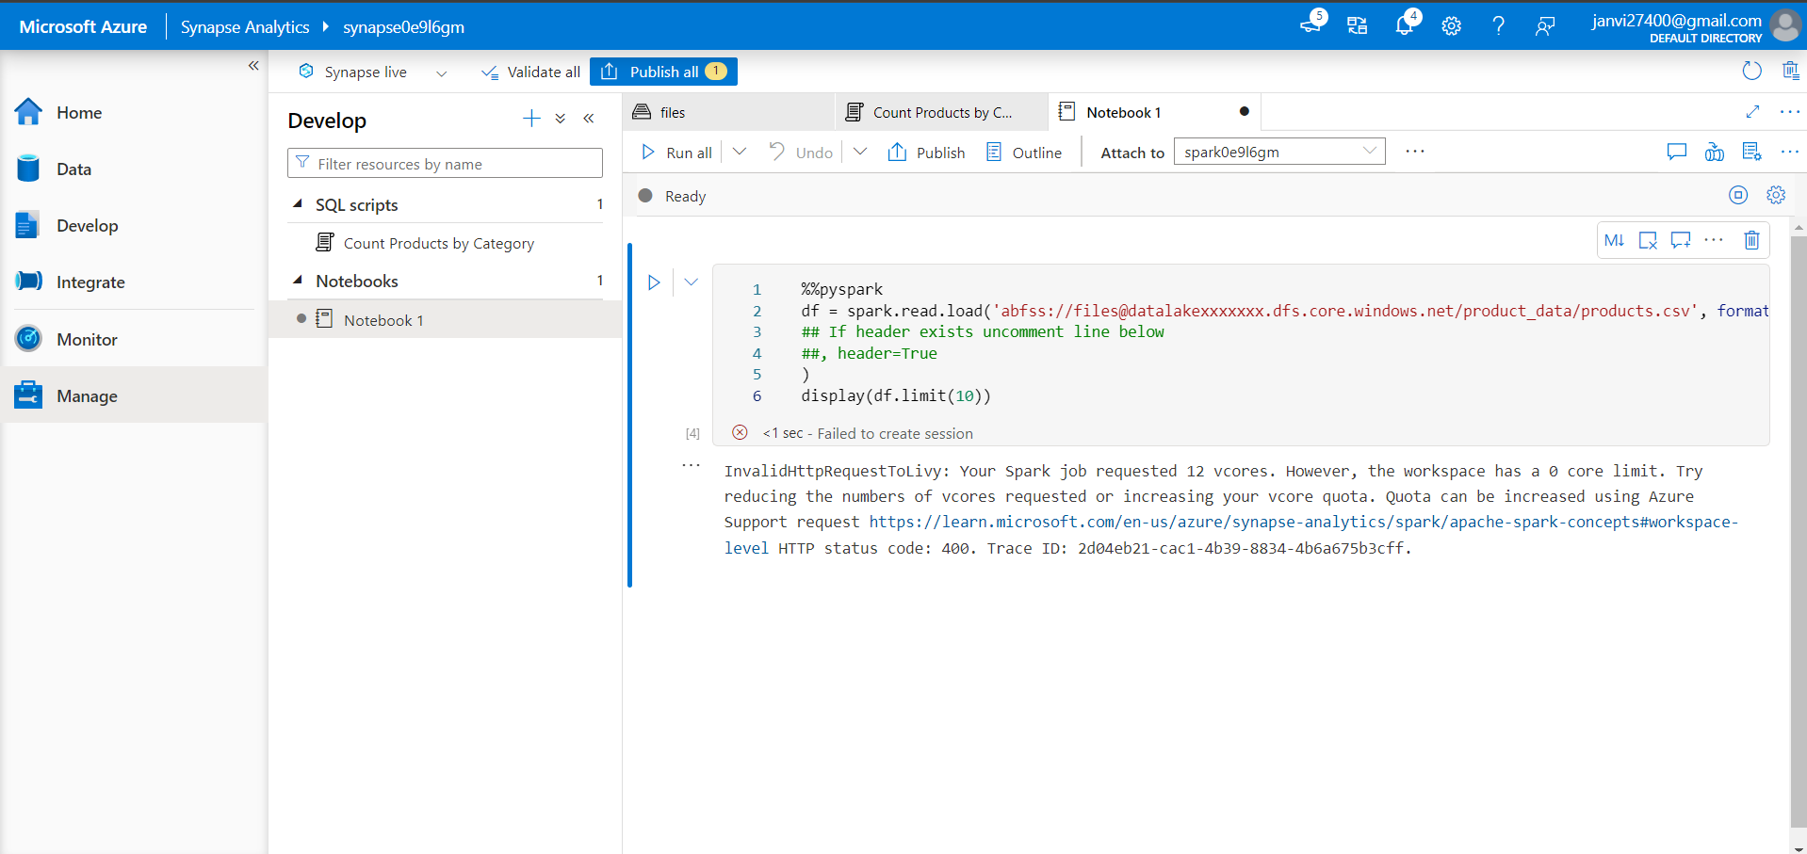Open the Outline panel
This screenshot has height=854, width=1807.
(x=1023, y=153)
